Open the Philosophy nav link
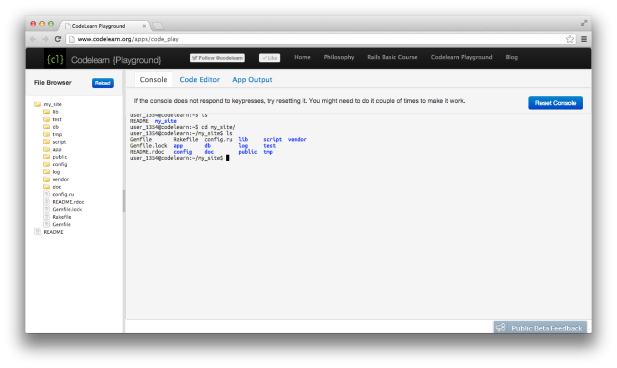The image size is (617, 368). [339, 57]
